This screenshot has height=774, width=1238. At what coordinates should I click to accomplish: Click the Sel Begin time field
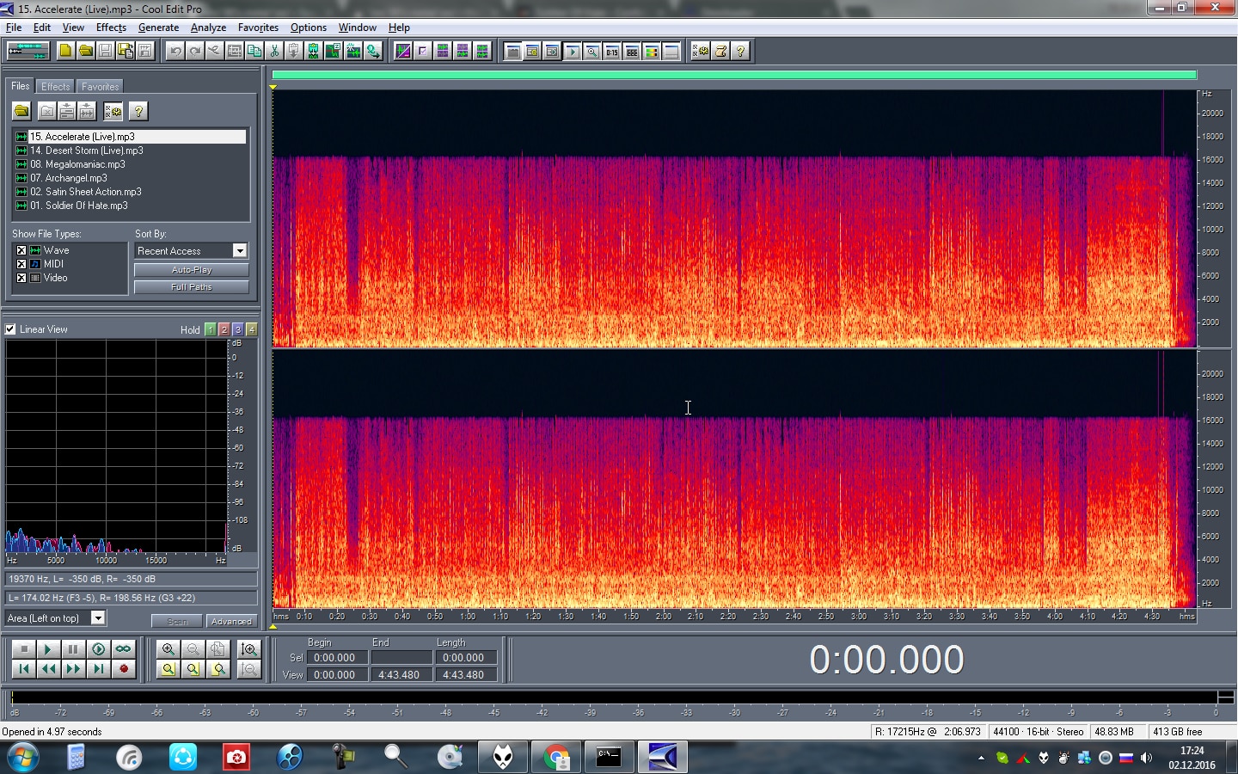[x=338, y=658]
